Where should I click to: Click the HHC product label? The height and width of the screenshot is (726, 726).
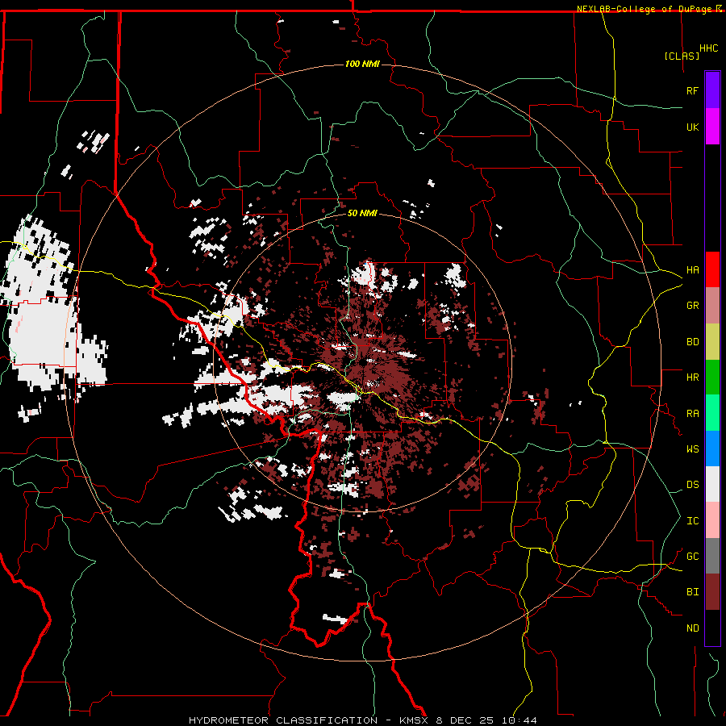(x=708, y=48)
